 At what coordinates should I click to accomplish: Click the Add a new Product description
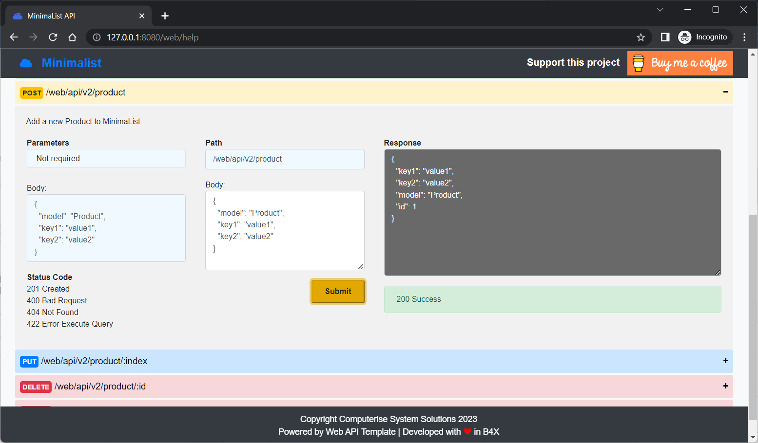(83, 122)
